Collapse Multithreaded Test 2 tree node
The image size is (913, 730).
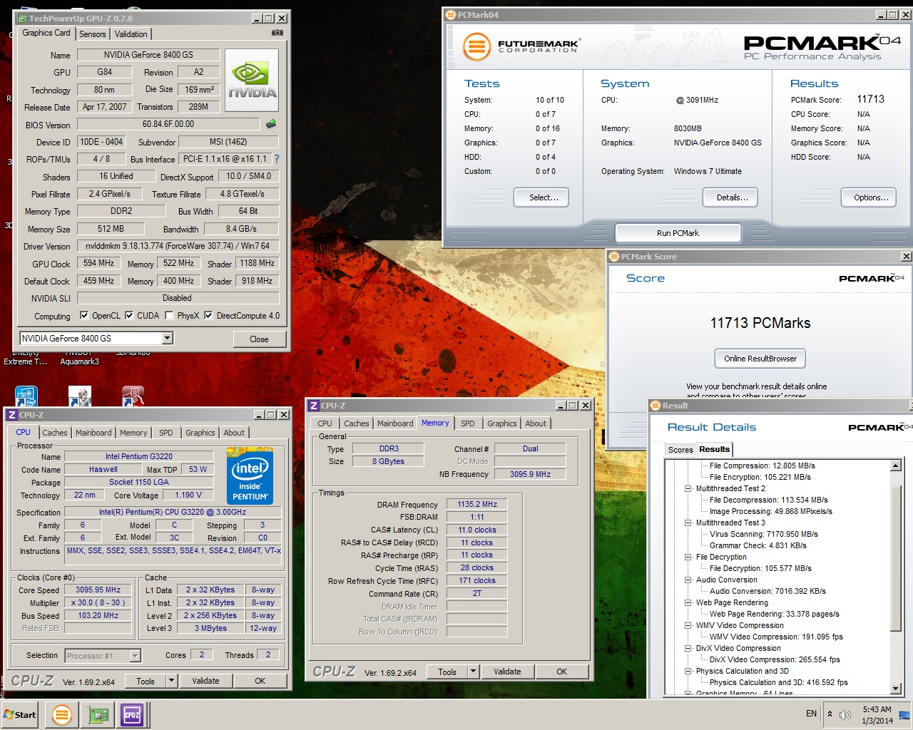688,488
